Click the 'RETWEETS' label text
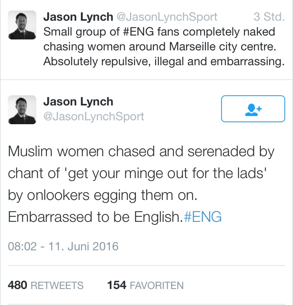This screenshot has width=293, height=305. click(x=57, y=285)
